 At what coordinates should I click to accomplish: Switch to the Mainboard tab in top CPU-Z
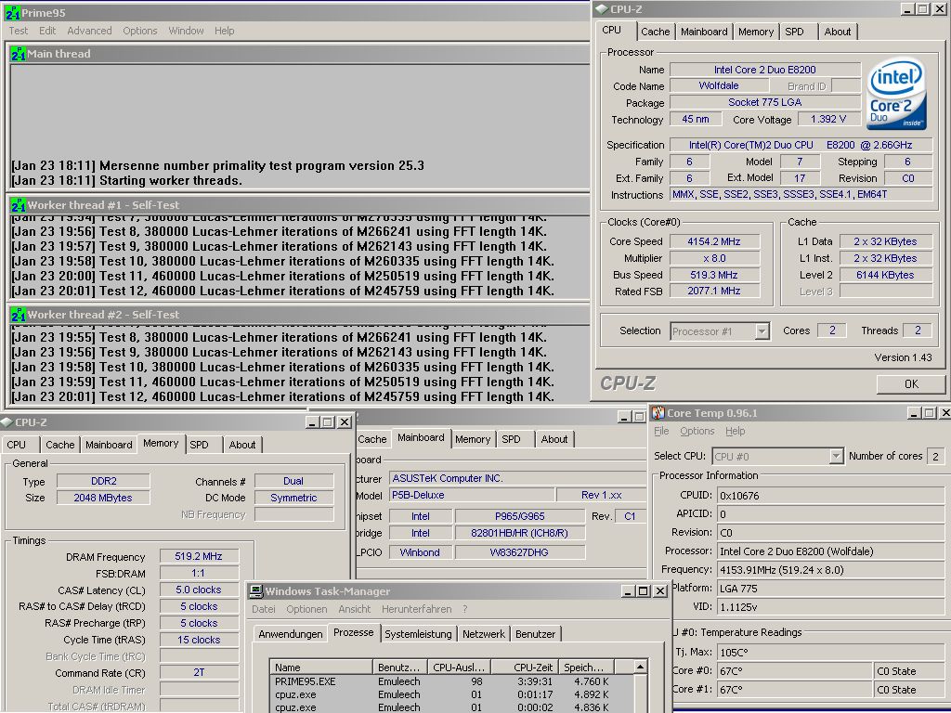704,32
